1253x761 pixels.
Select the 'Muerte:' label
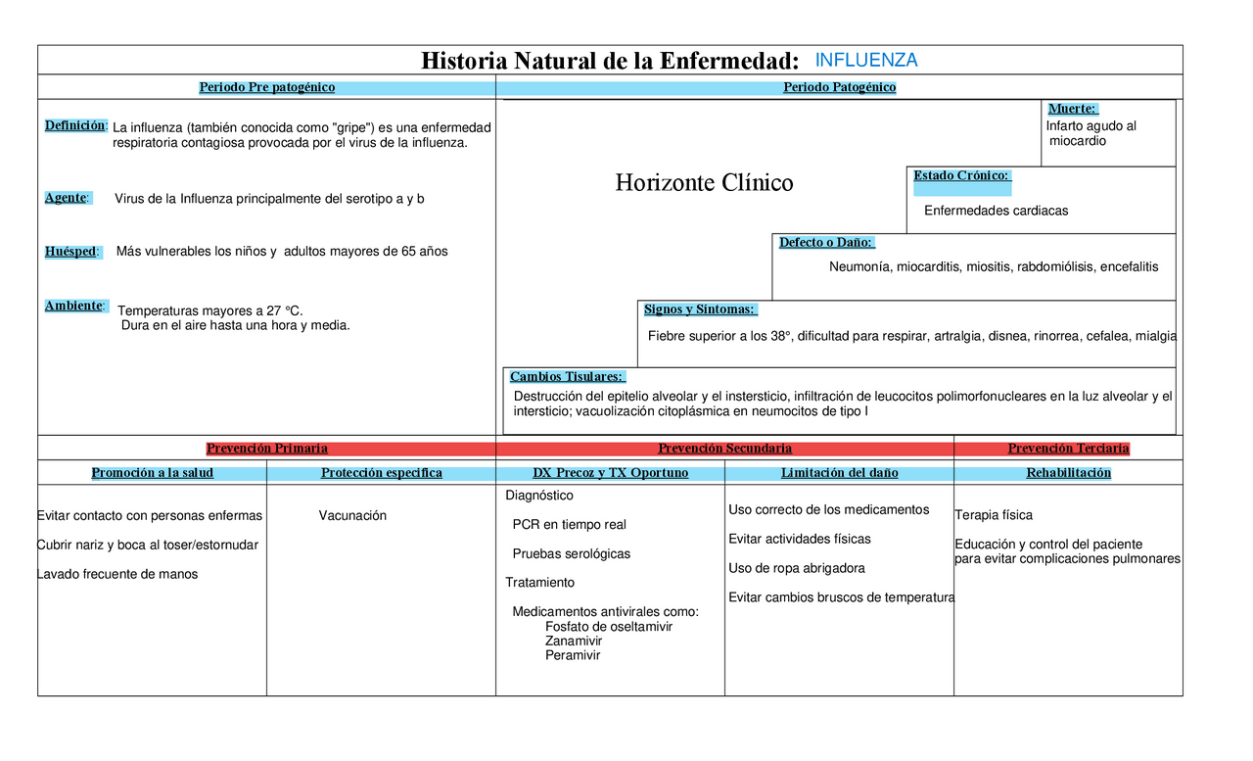(x=1073, y=109)
